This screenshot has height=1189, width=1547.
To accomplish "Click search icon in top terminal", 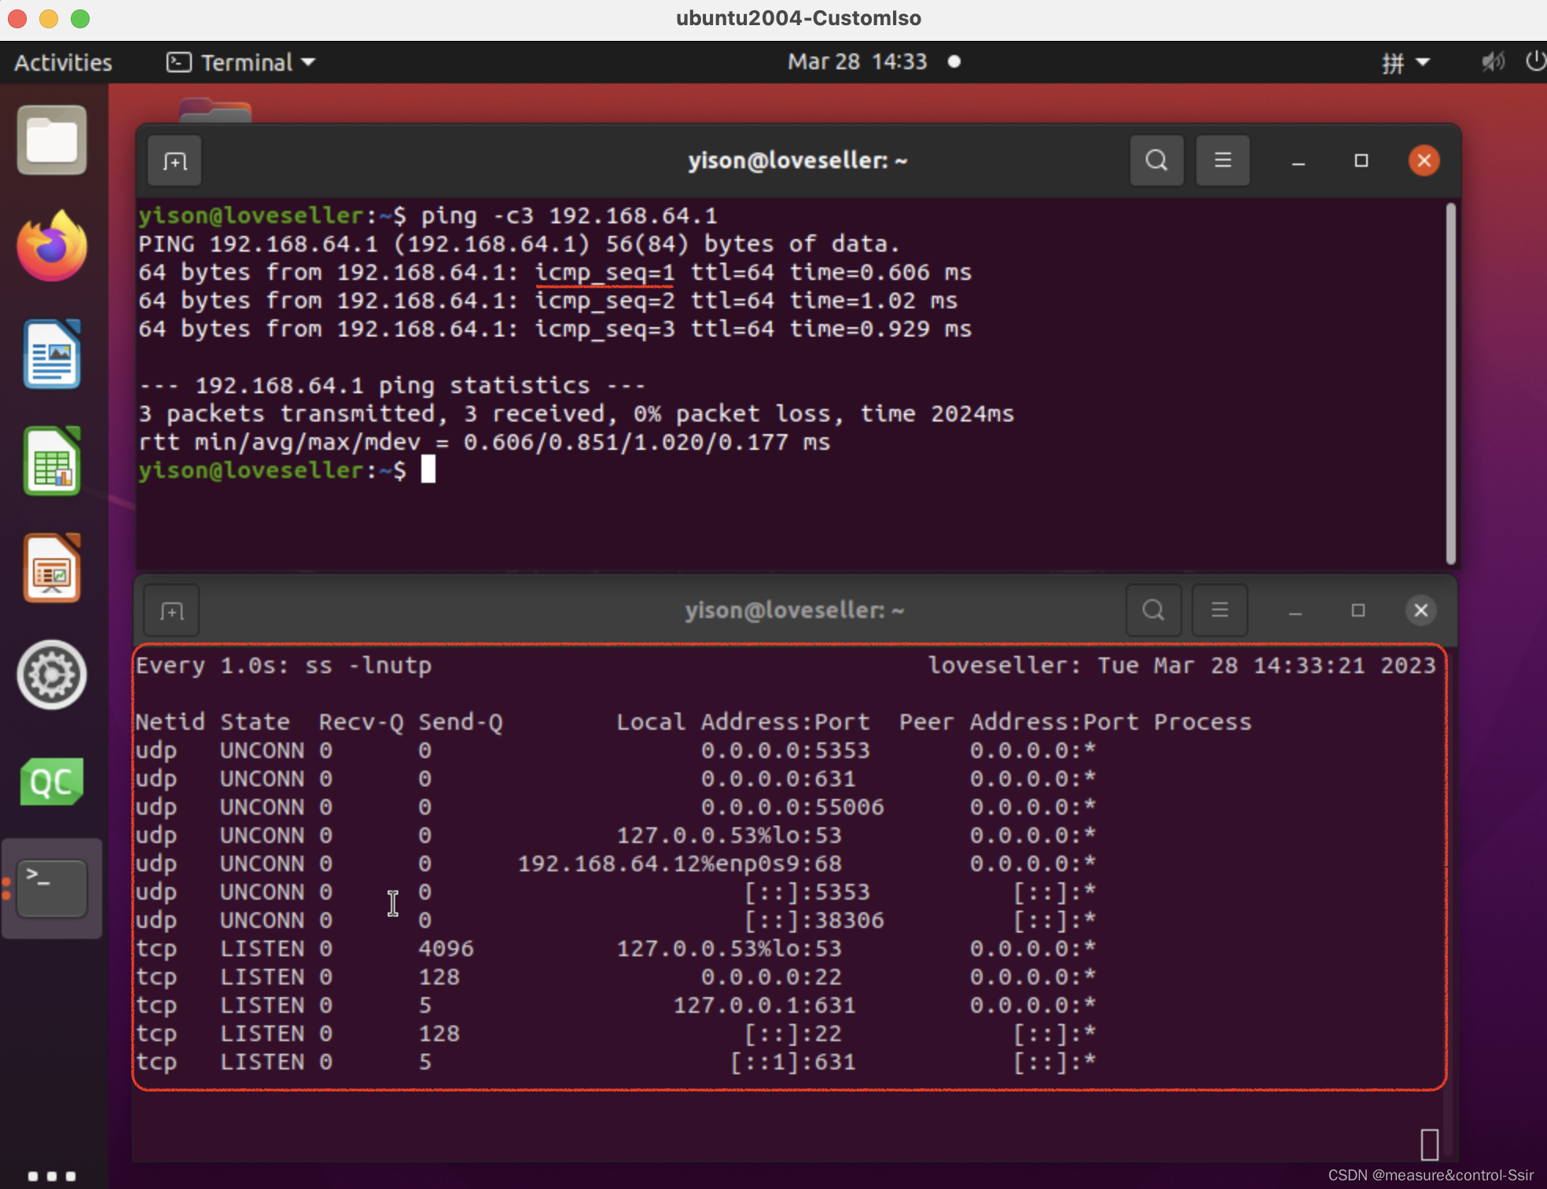I will tap(1156, 160).
